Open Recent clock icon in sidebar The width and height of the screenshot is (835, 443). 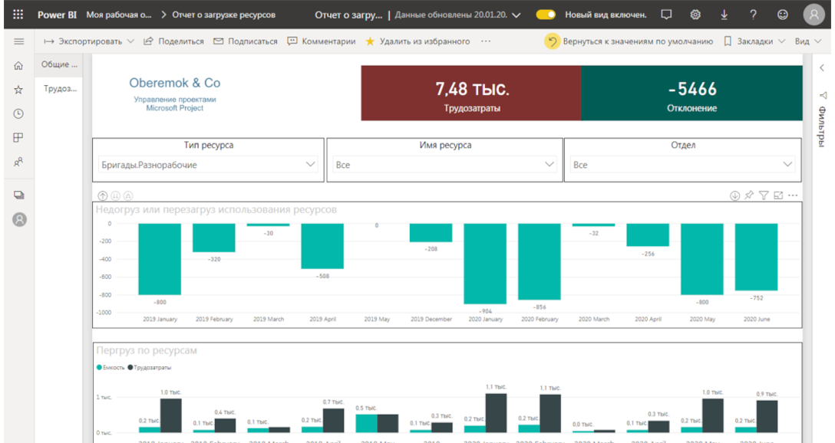(x=19, y=113)
